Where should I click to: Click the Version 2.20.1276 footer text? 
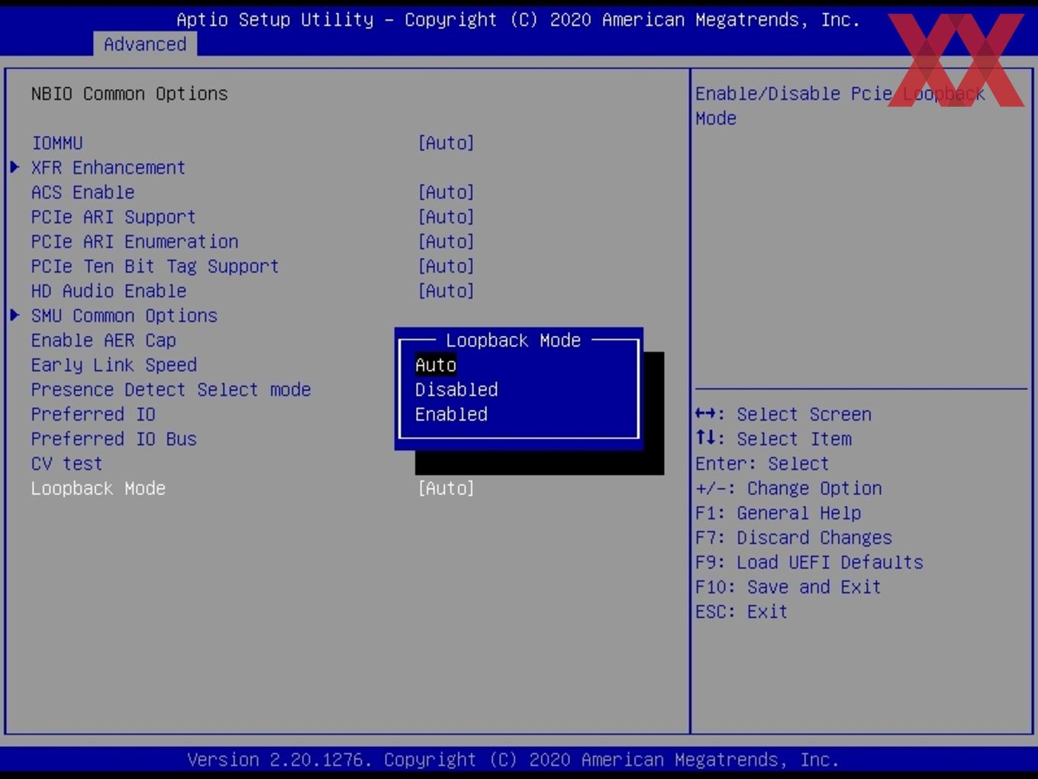514,760
